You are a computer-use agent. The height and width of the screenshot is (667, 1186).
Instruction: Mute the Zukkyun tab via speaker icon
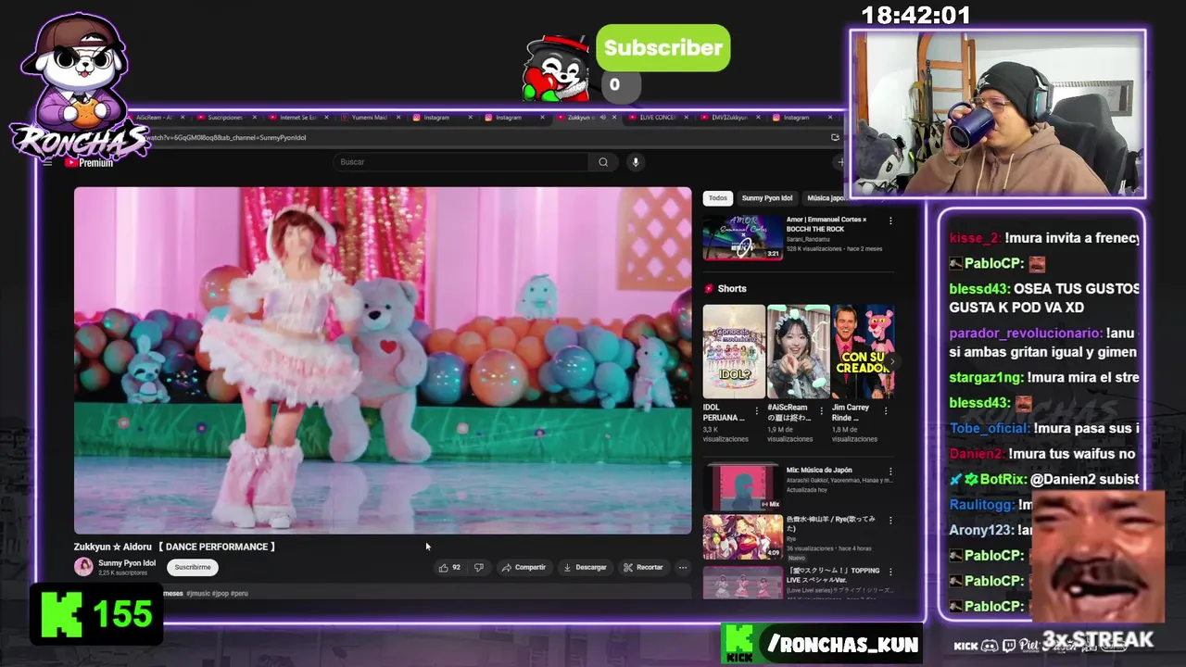tap(602, 118)
